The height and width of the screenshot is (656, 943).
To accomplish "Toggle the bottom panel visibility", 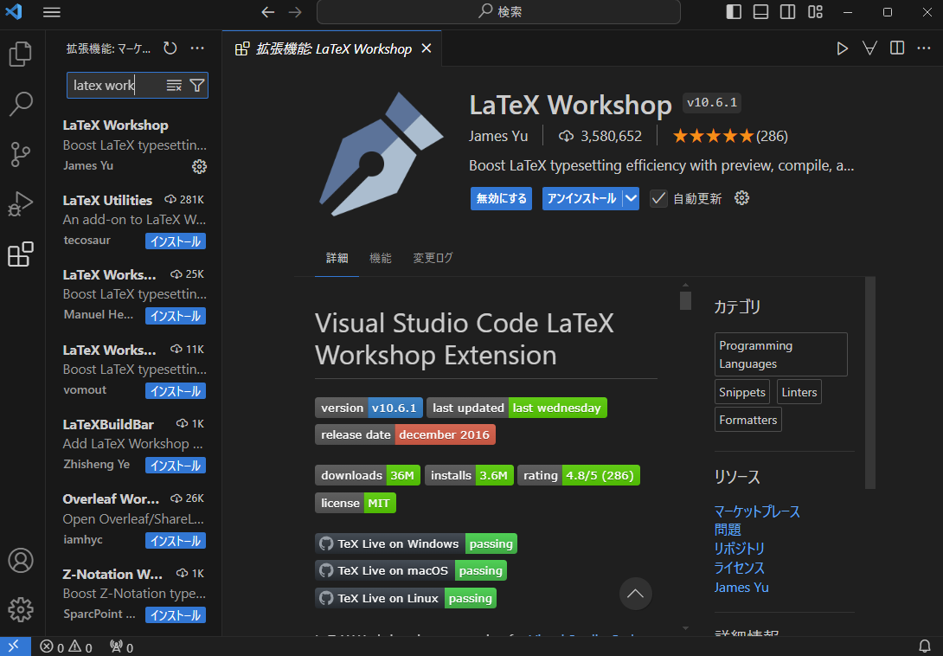I will [x=761, y=10].
